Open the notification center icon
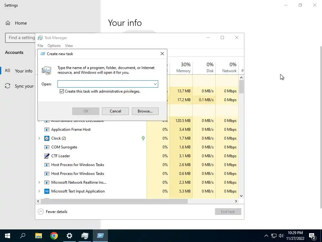Image resolution: width=322 pixels, height=242 pixels. click(312, 236)
